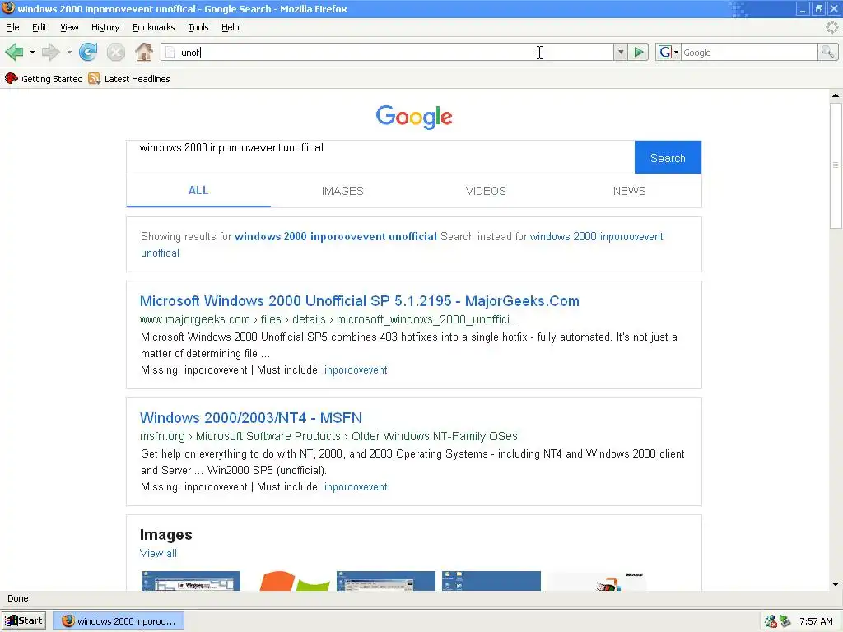Click the Google logo

click(x=414, y=117)
